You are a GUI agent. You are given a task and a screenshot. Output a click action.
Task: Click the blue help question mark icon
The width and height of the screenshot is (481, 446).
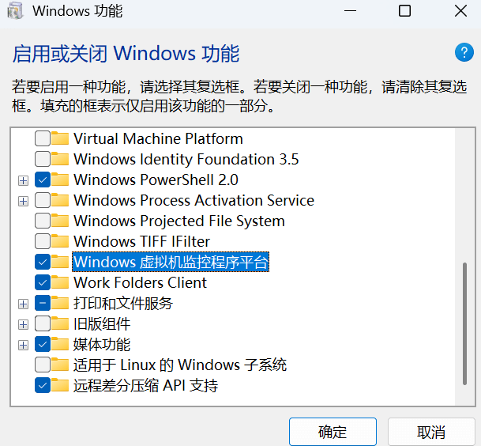[x=464, y=53]
